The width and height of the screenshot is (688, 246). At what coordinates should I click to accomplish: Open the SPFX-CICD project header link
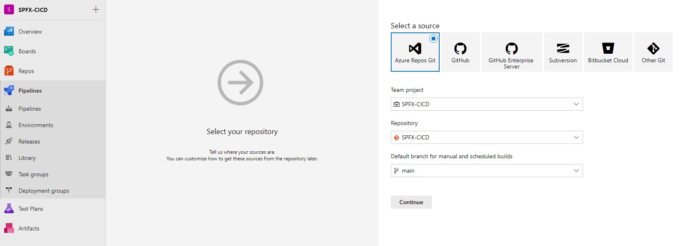(33, 9)
